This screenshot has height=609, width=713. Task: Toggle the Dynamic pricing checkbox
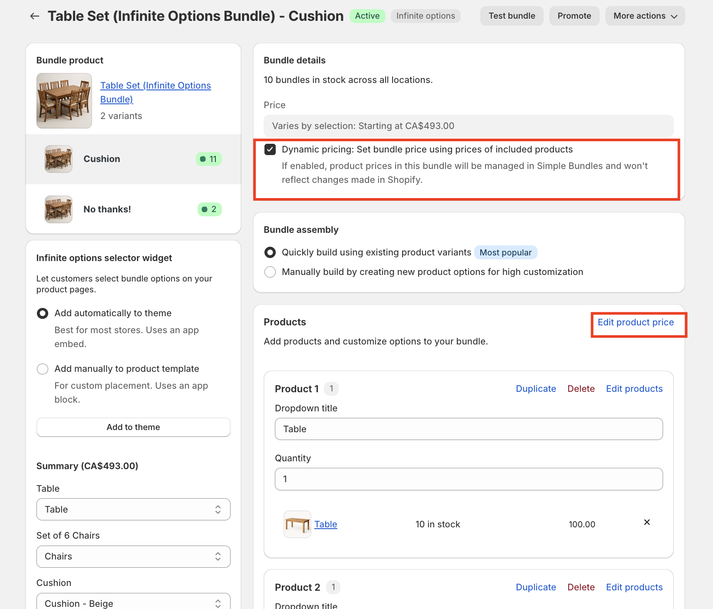point(270,150)
